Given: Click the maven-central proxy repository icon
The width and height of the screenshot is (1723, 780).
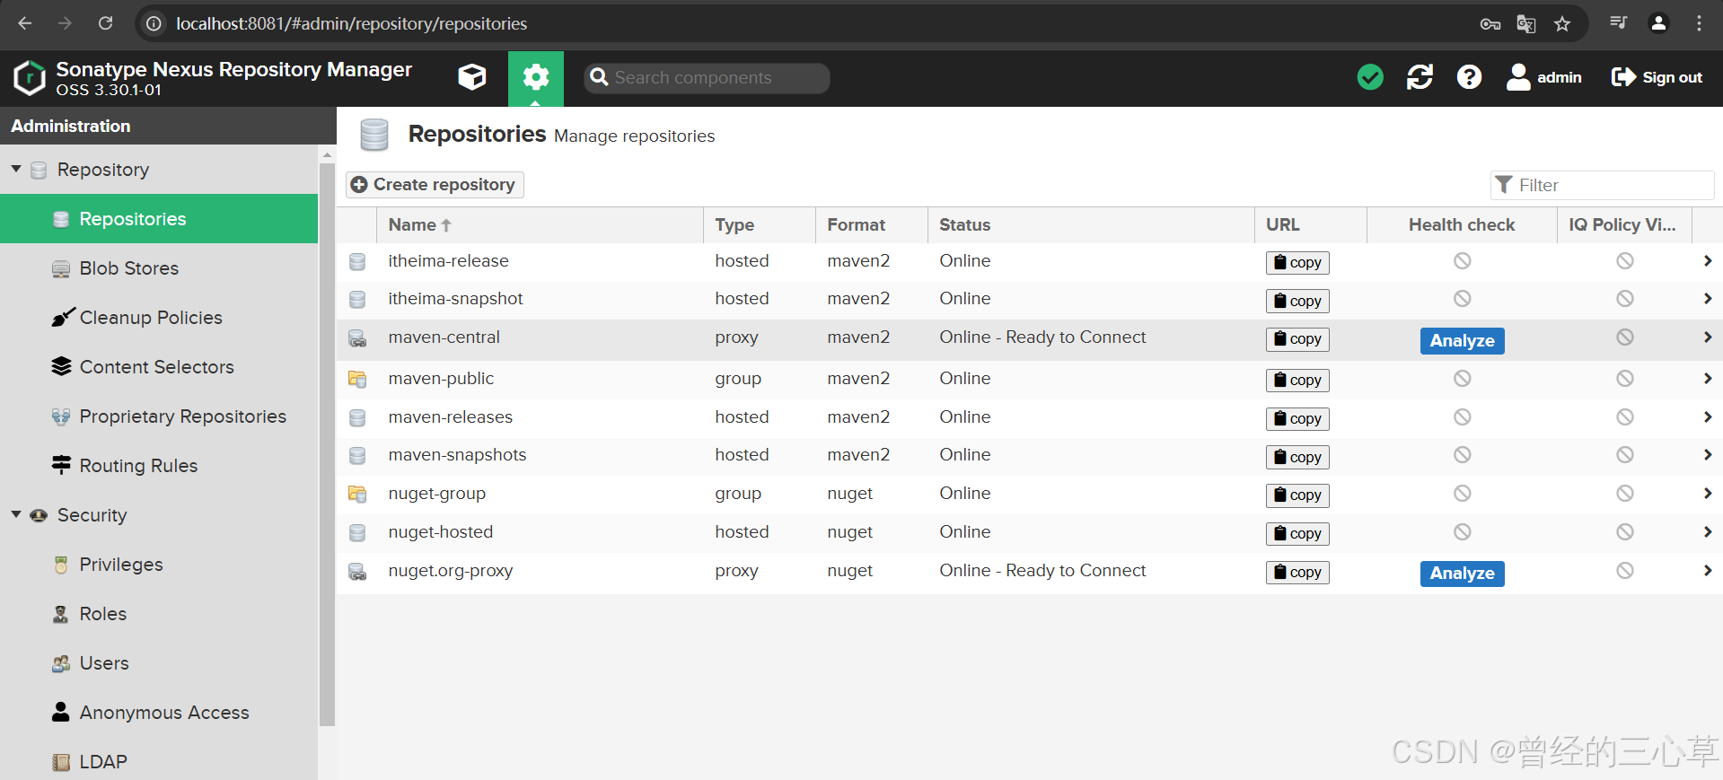Looking at the screenshot, I should (357, 338).
